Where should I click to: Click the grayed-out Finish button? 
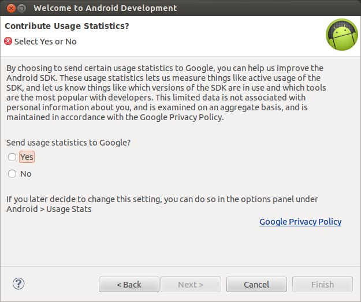(x=322, y=285)
